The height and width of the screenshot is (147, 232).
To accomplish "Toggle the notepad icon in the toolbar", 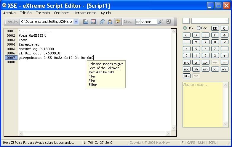I will pos(118,22).
